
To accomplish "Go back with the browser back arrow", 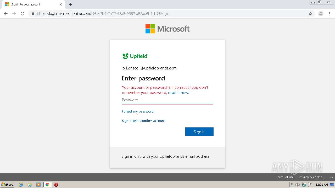I will (x=6, y=14).
